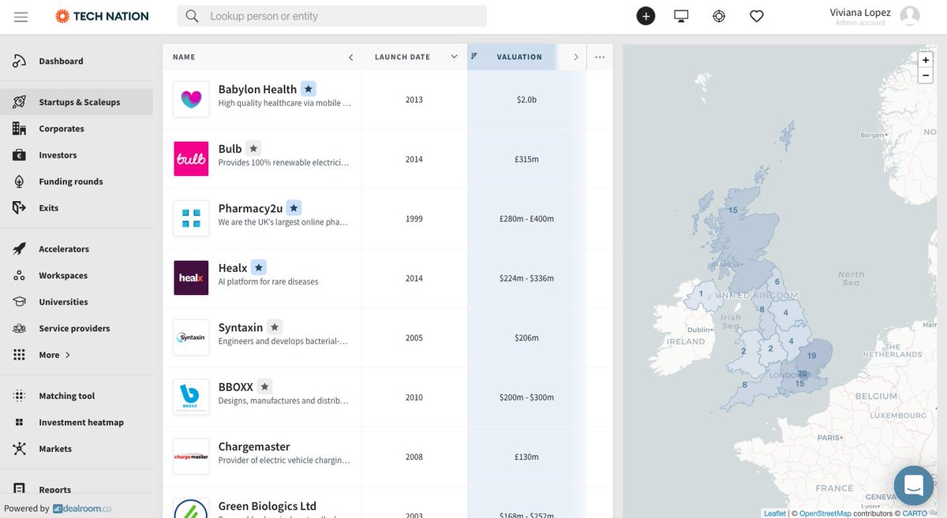Toggle the star beside Pharmacy2u

pyautogui.click(x=294, y=208)
